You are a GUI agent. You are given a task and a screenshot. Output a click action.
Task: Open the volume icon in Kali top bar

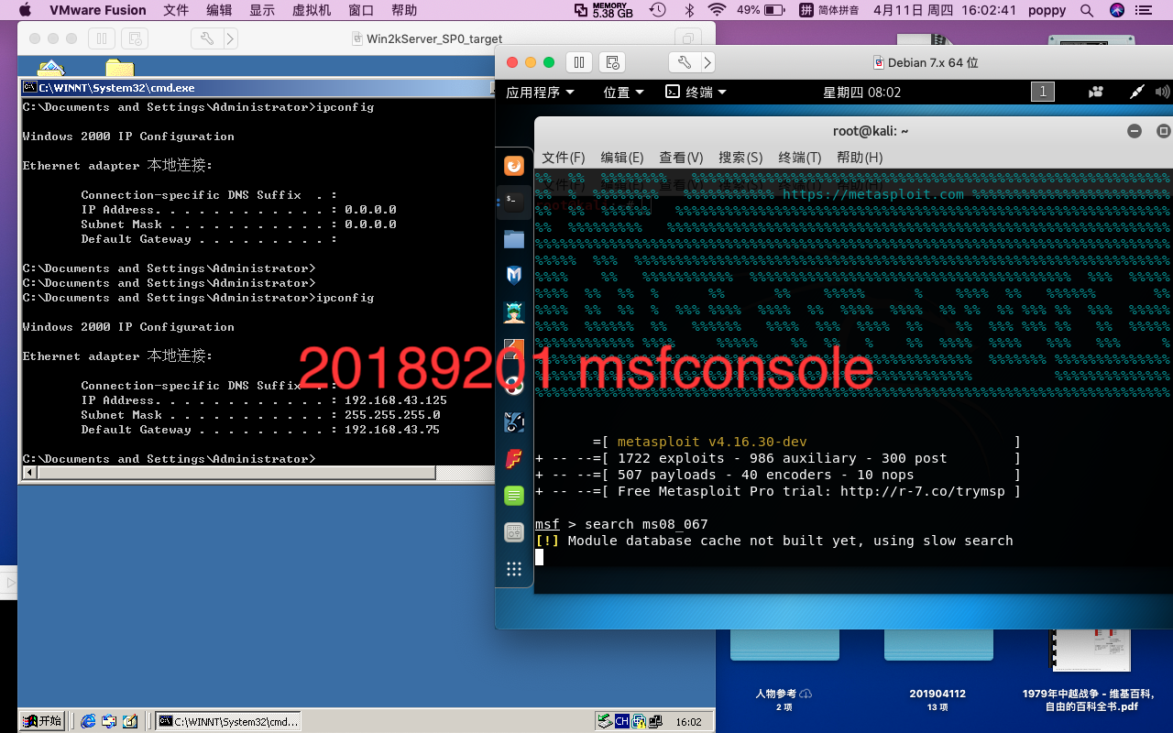point(1162,92)
